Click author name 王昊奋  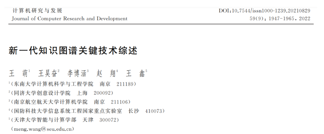pyautogui.click(x=49, y=73)
